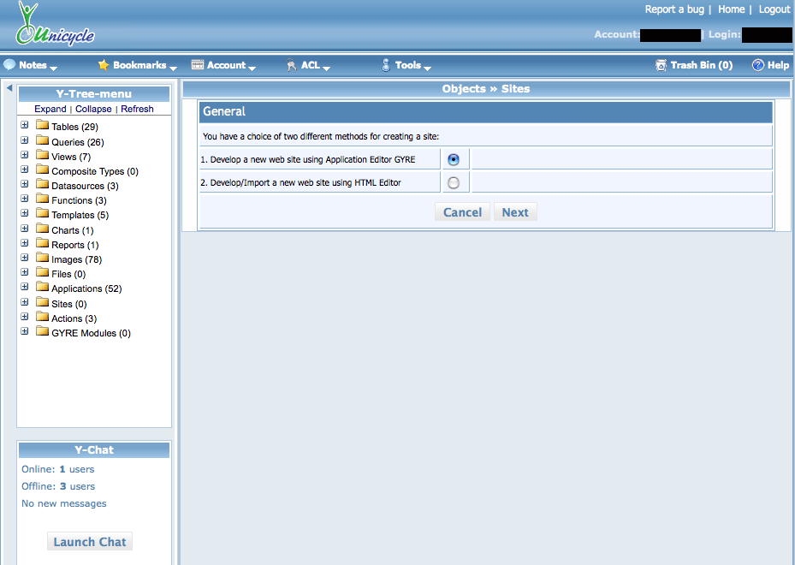Viewport: 795px width, 565px height.
Task: Click the Unicycle logo icon
Action: pyautogui.click(x=32, y=25)
